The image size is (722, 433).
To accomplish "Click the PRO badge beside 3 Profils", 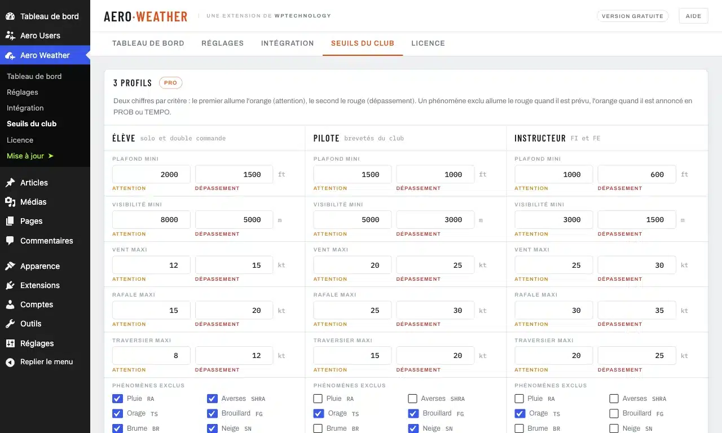I will (170, 83).
